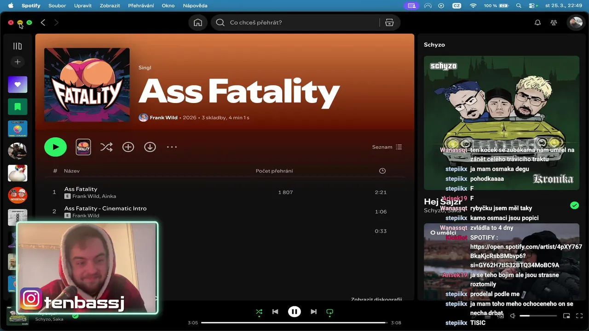Image resolution: width=589 pixels, height=331 pixels.
Task: Toggle green saved check for Hej Sajzr
Action: pyautogui.click(x=574, y=205)
